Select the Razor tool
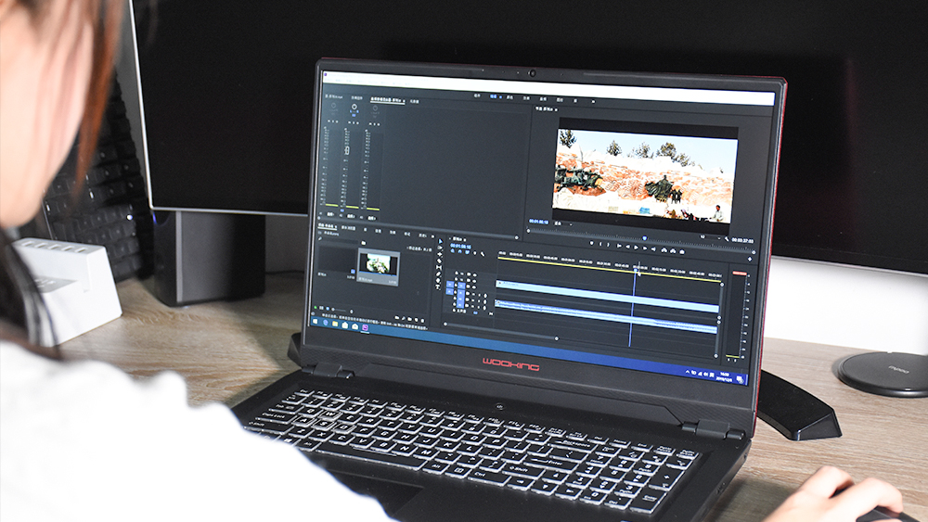 (440, 261)
